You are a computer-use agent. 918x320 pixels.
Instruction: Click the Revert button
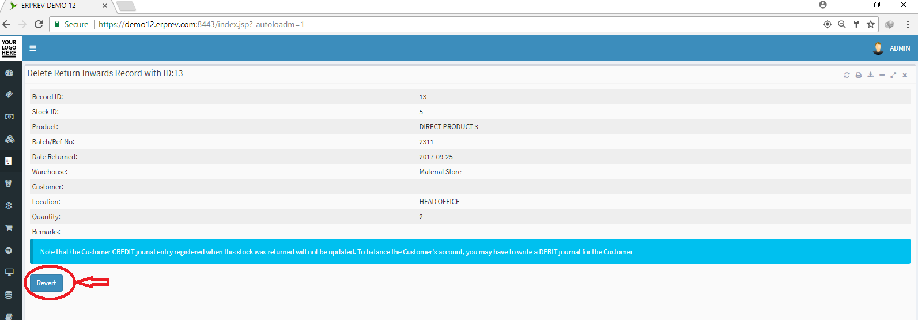point(46,283)
